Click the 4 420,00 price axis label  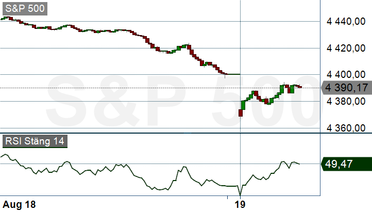[346, 48]
